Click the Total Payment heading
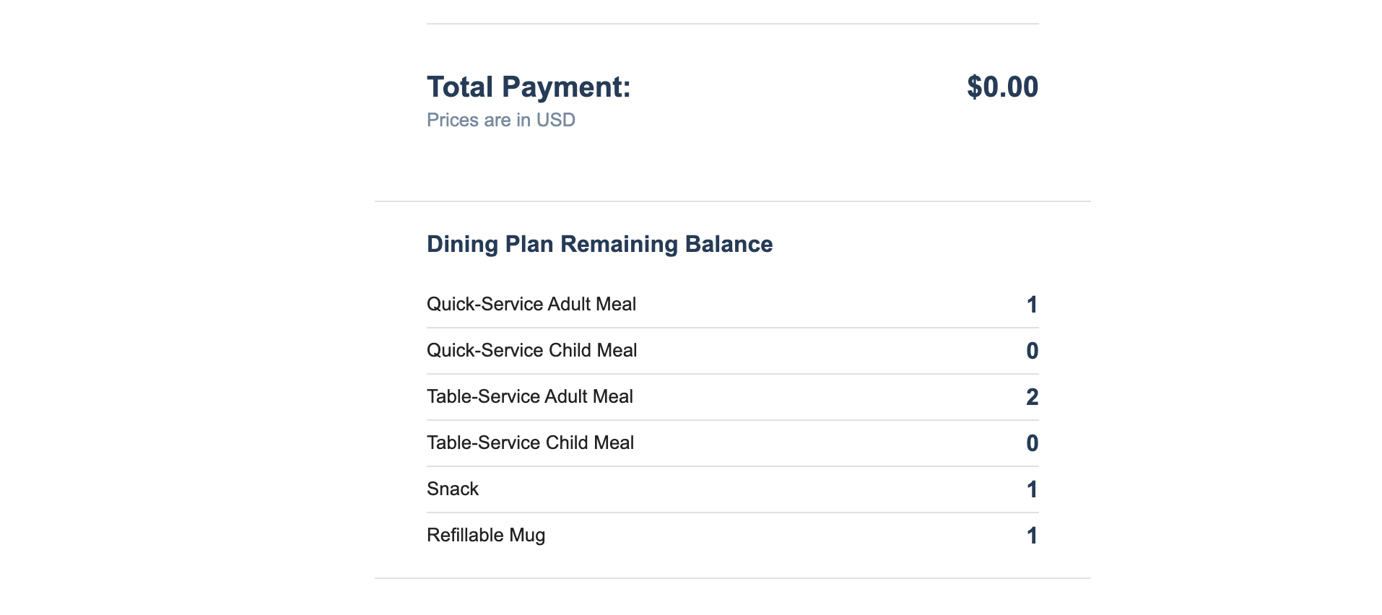The width and height of the screenshot is (1382, 615). point(529,87)
